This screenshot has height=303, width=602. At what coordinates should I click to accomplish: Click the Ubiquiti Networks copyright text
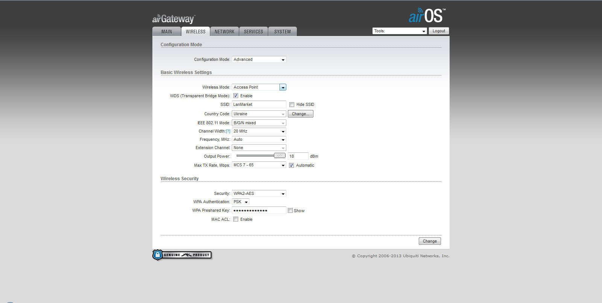(401, 256)
